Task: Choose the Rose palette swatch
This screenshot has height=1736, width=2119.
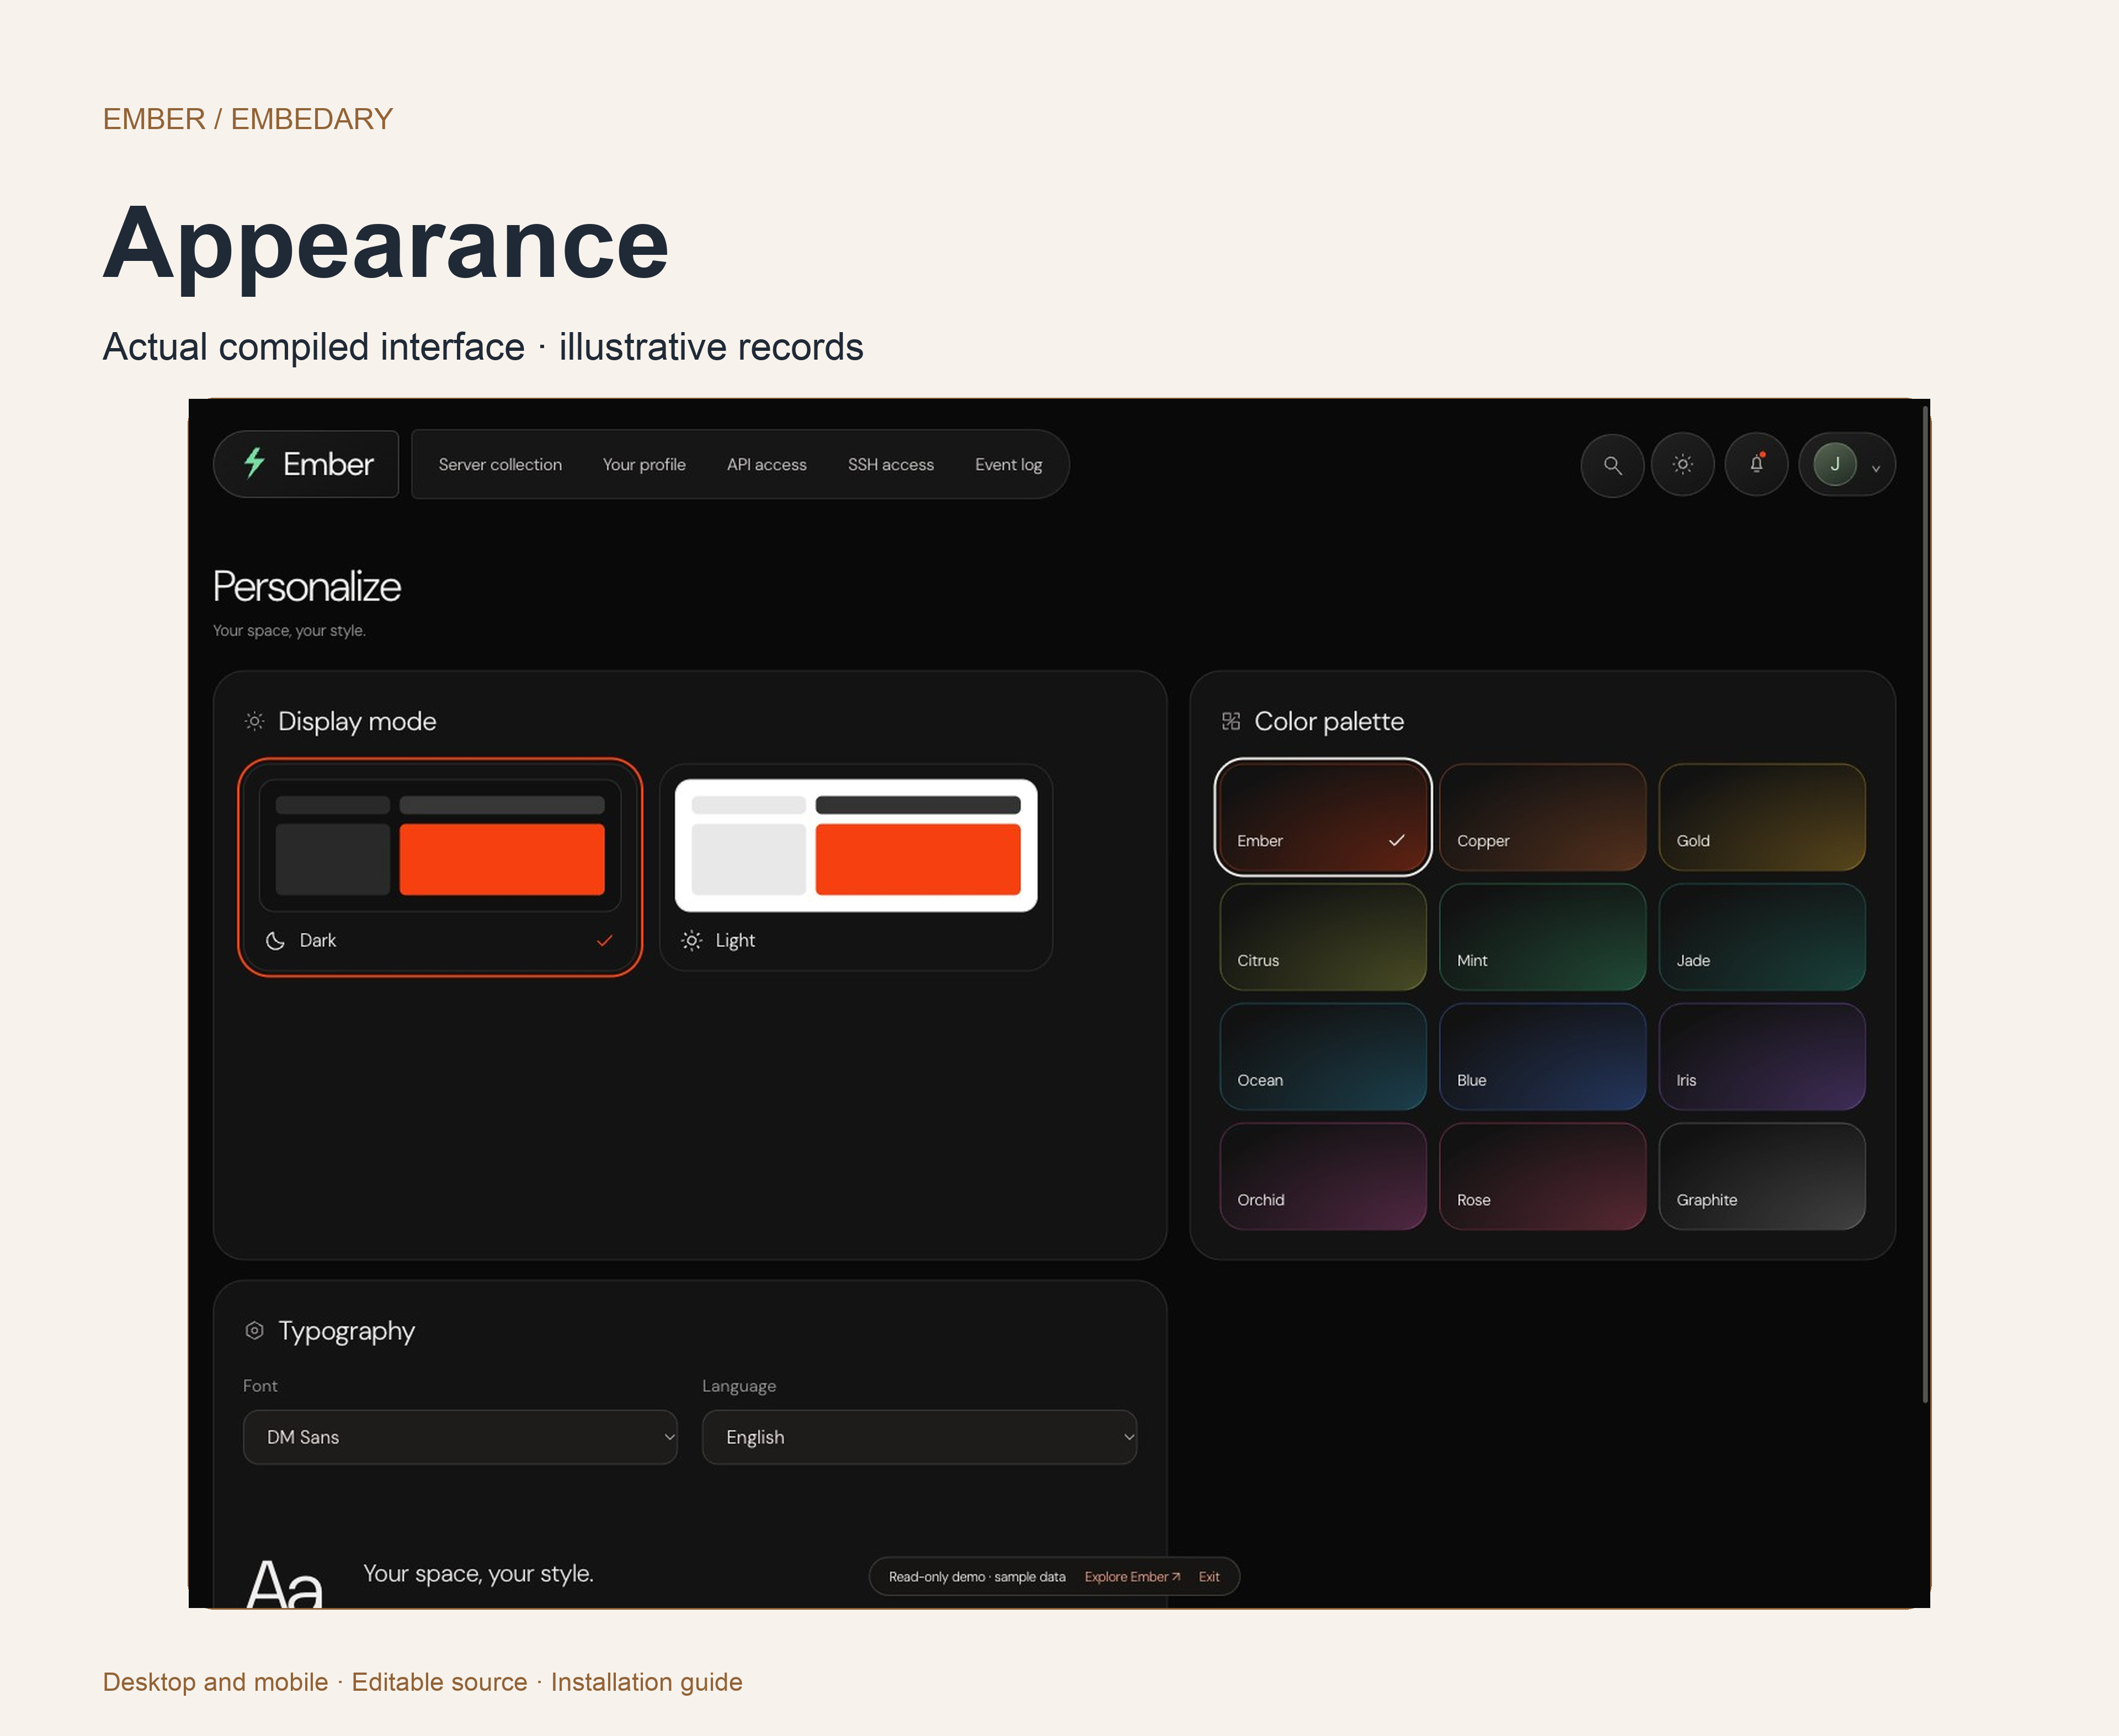Action: (x=1543, y=1176)
